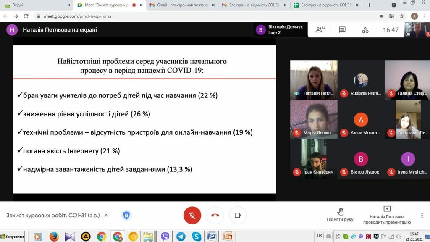Toggle the microphone mute button
The width and height of the screenshot is (430, 242).
coord(192,216)
